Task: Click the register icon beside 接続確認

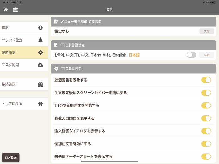Action: (x=40, y=84)
